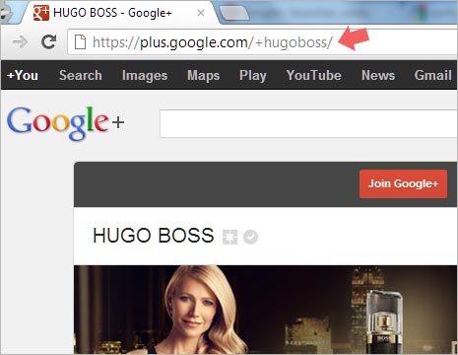Go to YouTube from the Google bar
This screenshot has height=355, width=458.
314,75
